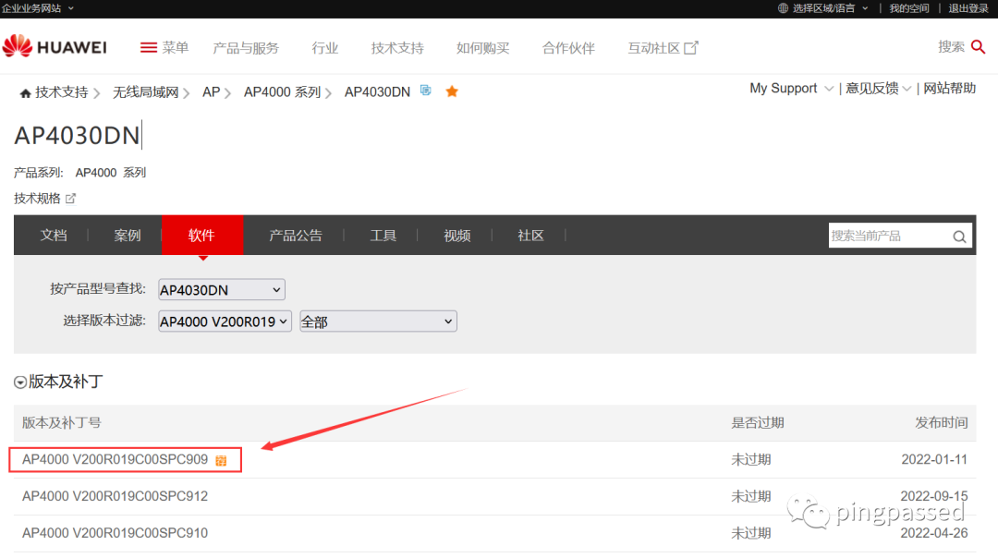Open the product model dropdown AP4030DN
Image resolution: width=998 pixels, height=558 pixels.
click(222, 289)
